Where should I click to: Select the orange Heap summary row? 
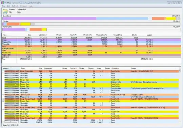tap(91, 46)
